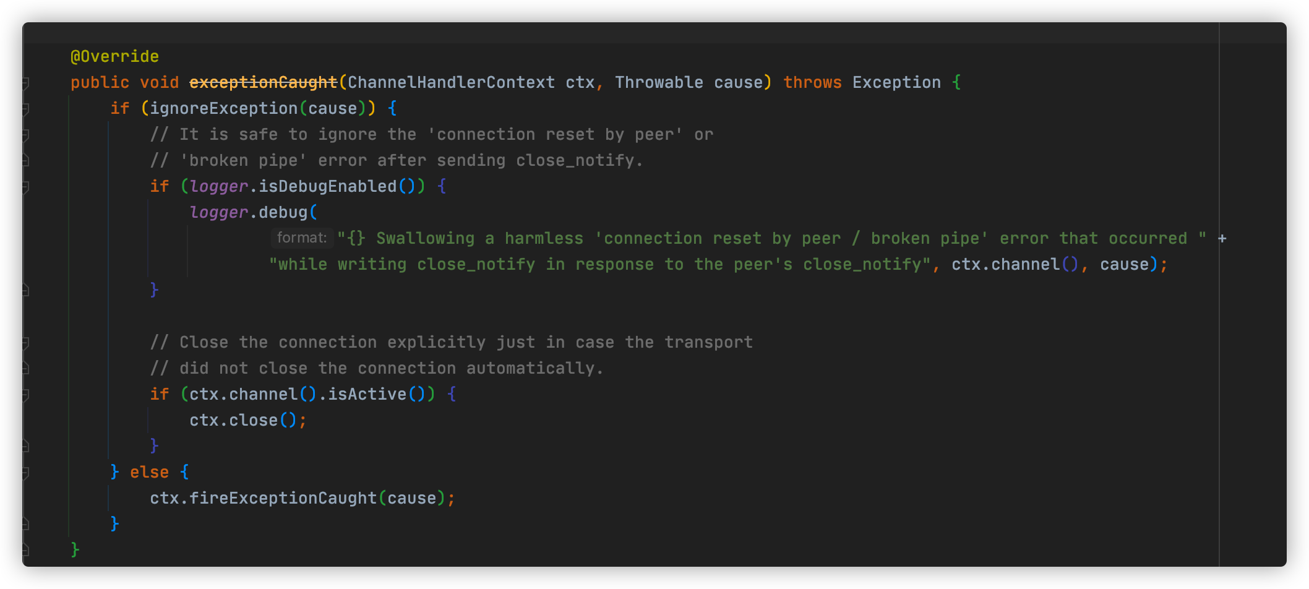Click the ChannelHandlerContext type name
1309x589 pixels.
452,82
